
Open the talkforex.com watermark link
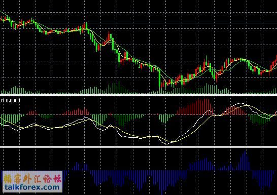[32, 187]
